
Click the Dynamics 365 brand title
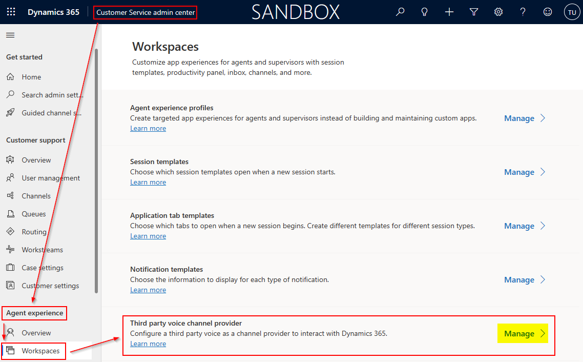coord(53,12)
